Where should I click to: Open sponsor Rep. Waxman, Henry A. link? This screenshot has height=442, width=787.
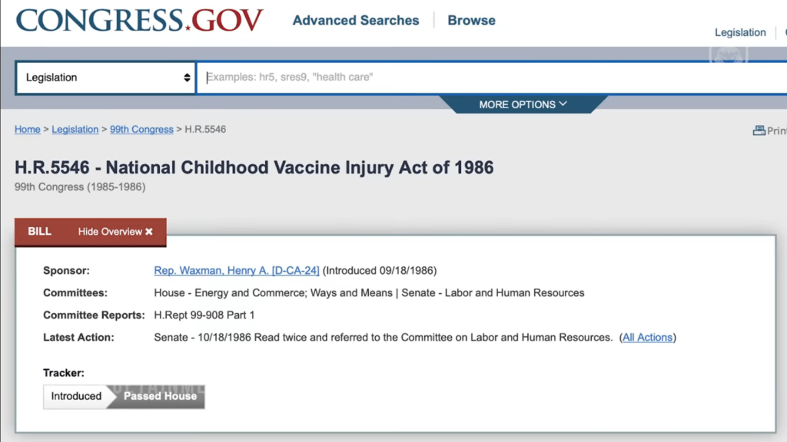click(237, 271)
